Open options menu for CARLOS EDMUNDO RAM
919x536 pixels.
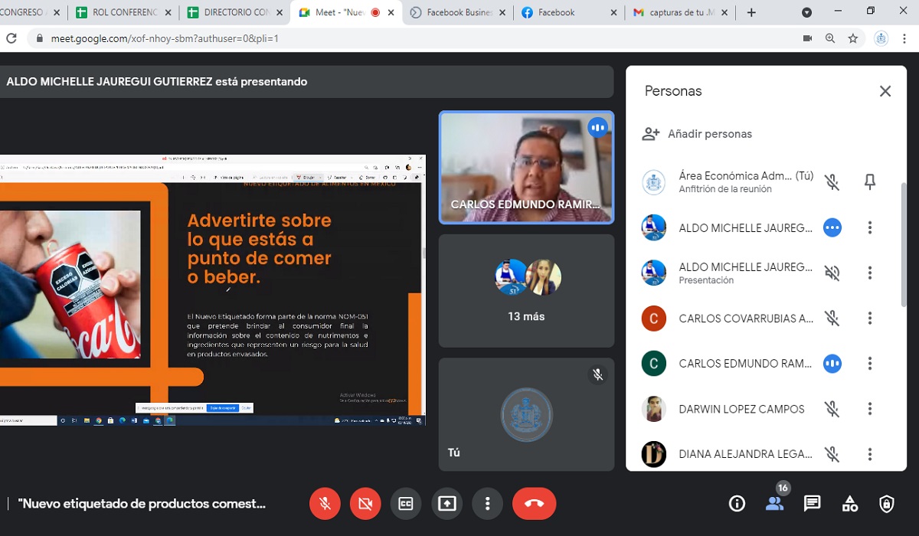pos(870,364)
